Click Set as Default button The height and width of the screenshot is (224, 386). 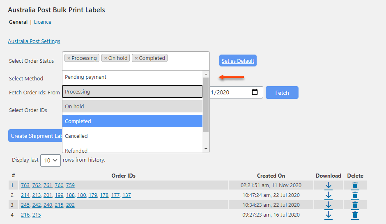[x=238, y=61]
